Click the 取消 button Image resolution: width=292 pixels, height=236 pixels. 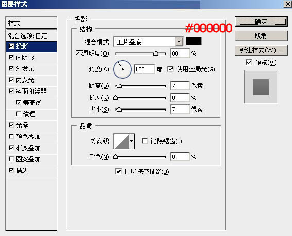pyautogui.click(x=261, y=35)
